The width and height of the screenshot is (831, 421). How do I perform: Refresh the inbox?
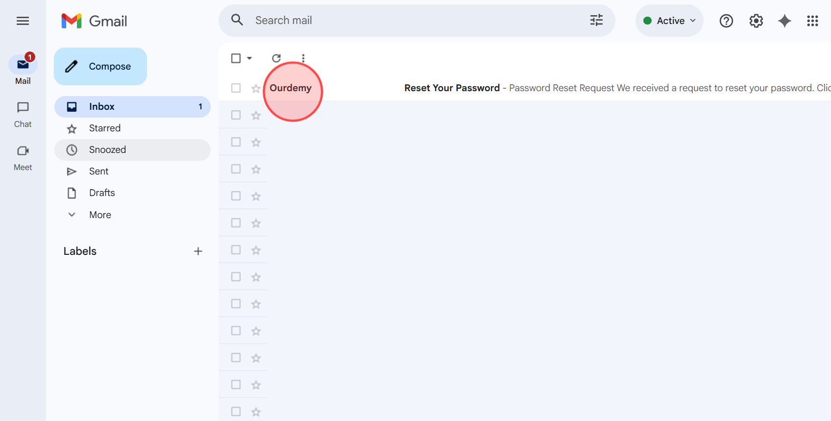pyautogui.click(x=276, y=58)
